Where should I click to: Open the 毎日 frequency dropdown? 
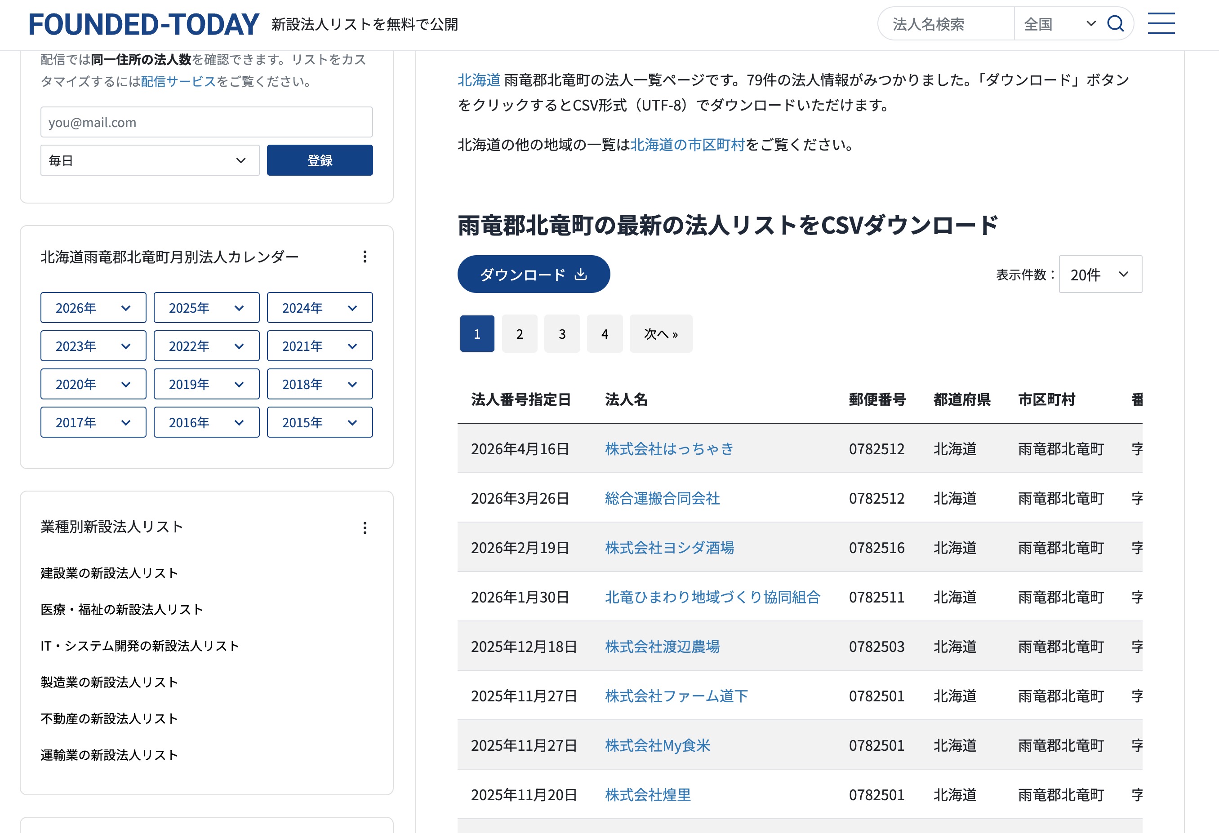150,160
